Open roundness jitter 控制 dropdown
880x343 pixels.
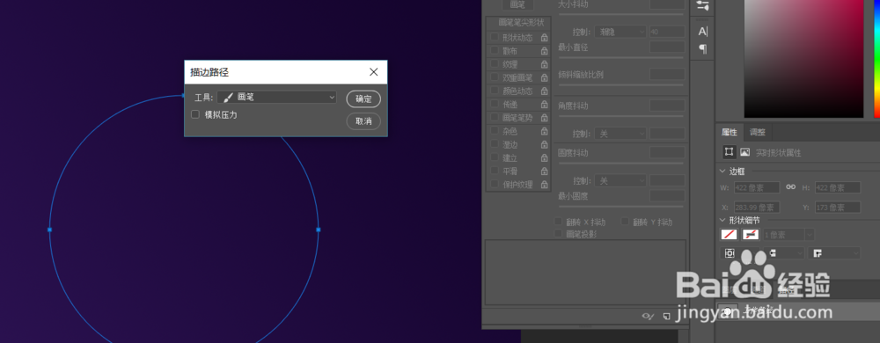coord(620,181)
